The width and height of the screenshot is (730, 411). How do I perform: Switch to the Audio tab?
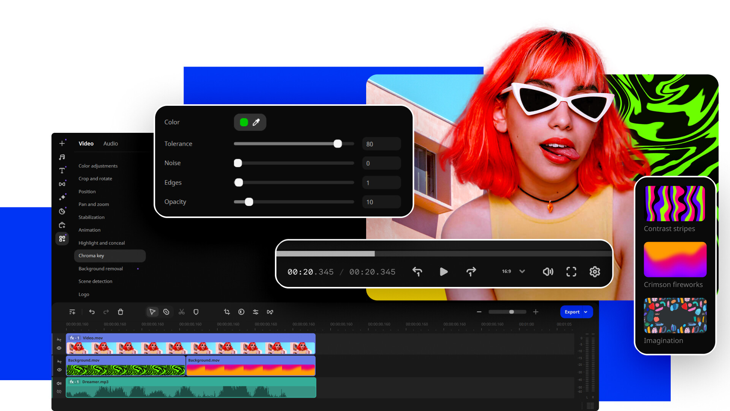pyautogui.click(x=110, y=143)
